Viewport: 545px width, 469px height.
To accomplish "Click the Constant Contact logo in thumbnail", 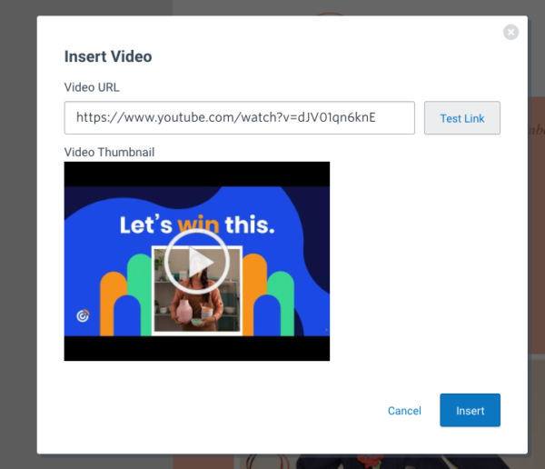I will (x=83, y=316).
